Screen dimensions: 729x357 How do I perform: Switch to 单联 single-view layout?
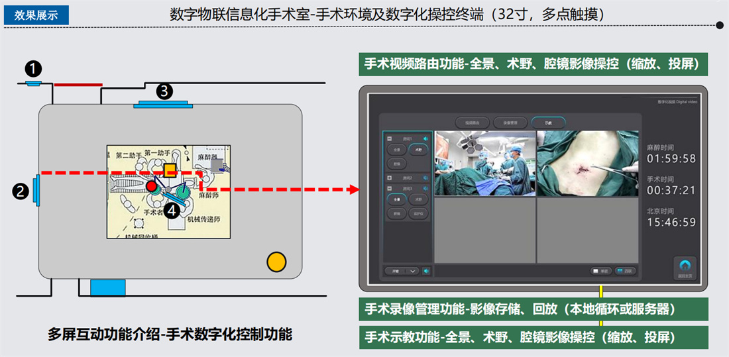pyautogui.click(x=600, y=271)
